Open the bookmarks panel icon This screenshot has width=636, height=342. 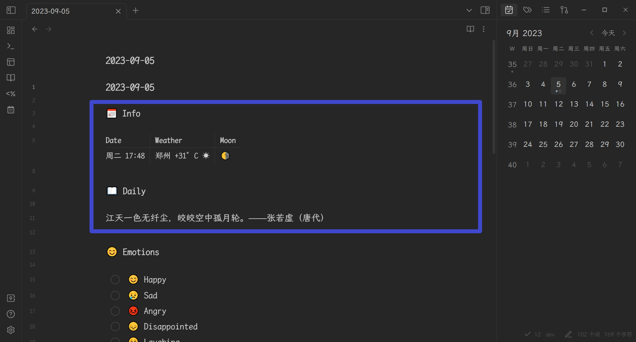click(x=11, y=78)
